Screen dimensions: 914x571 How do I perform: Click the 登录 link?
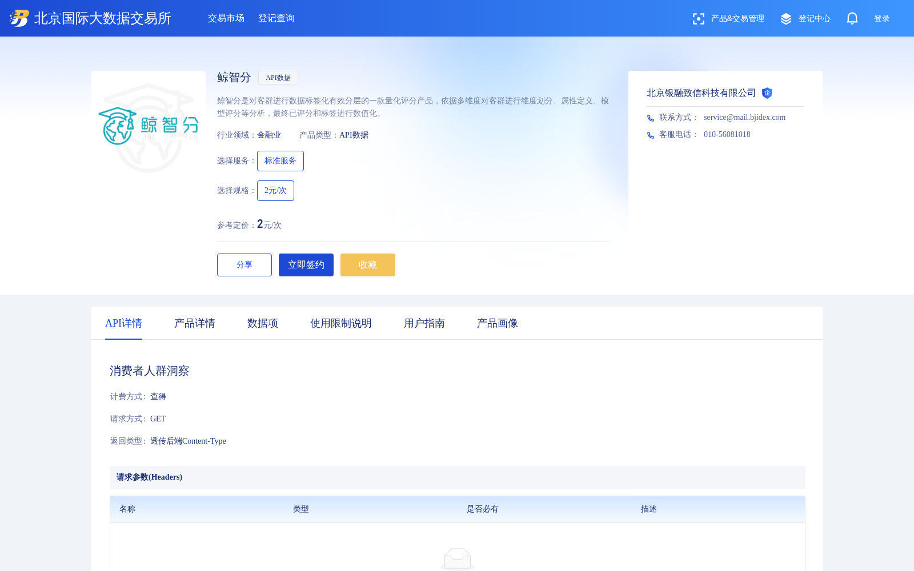point(882,19)
